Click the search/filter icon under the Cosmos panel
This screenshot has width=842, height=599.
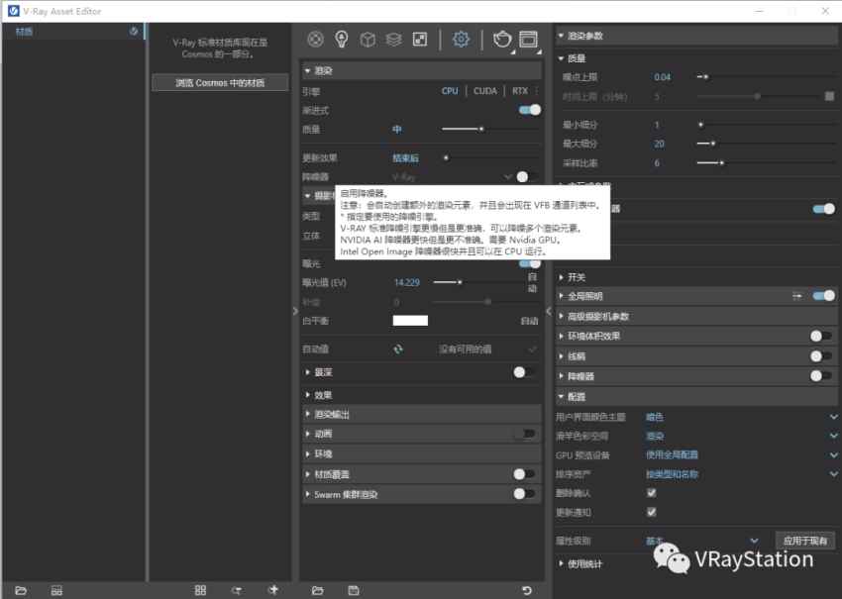[x=237, y=590]
